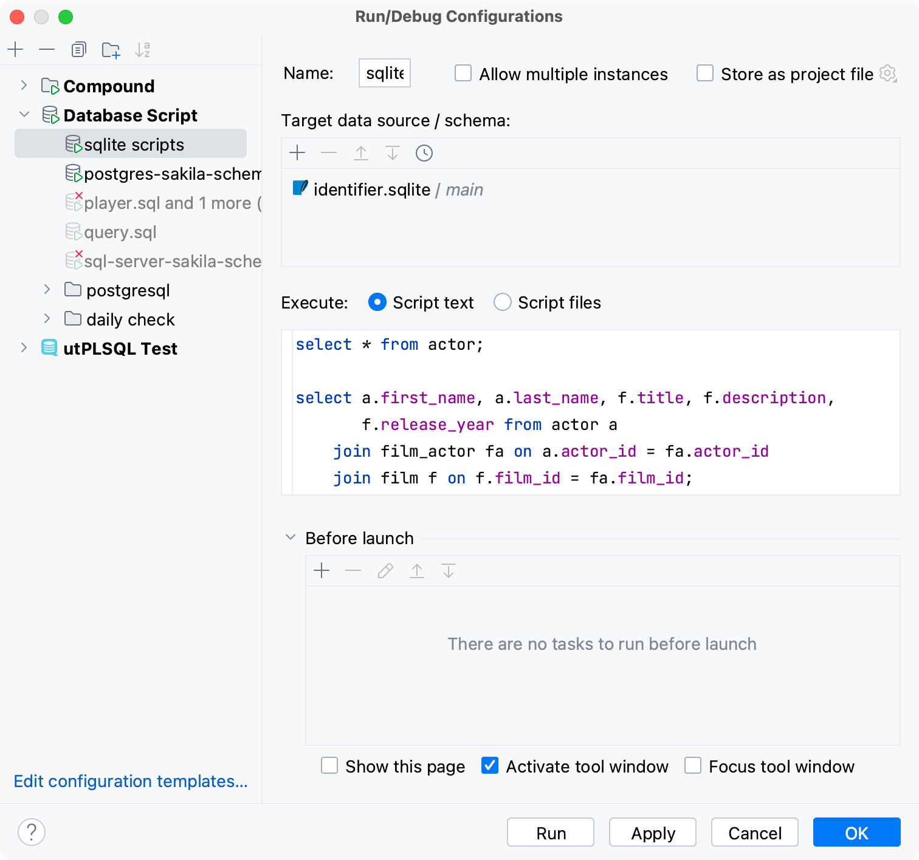Uncheck Activate tool window
Viewport: 919px width, 860px height.
(489, 766)
